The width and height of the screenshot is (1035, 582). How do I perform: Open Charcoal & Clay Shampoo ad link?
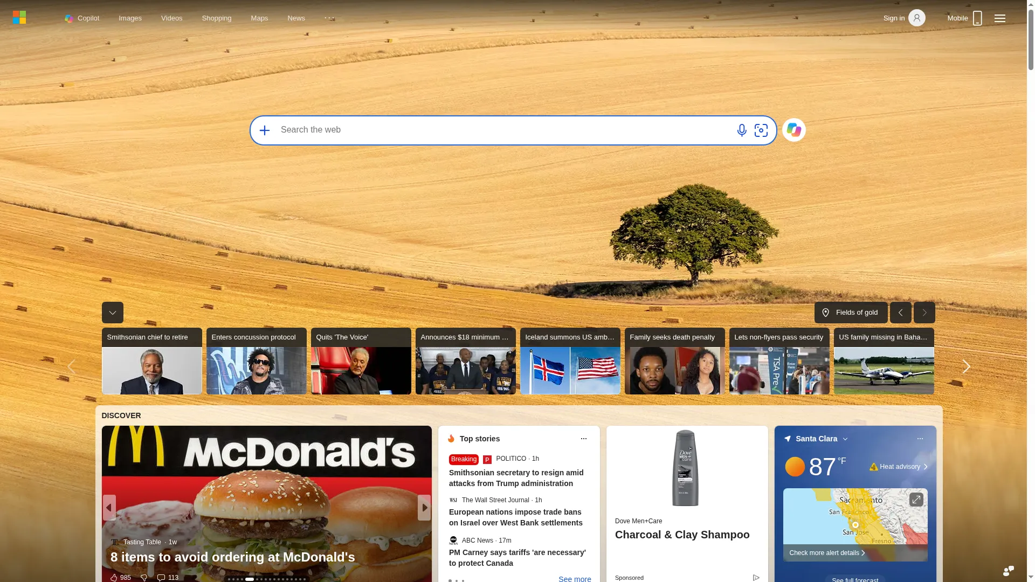[682, 535]
